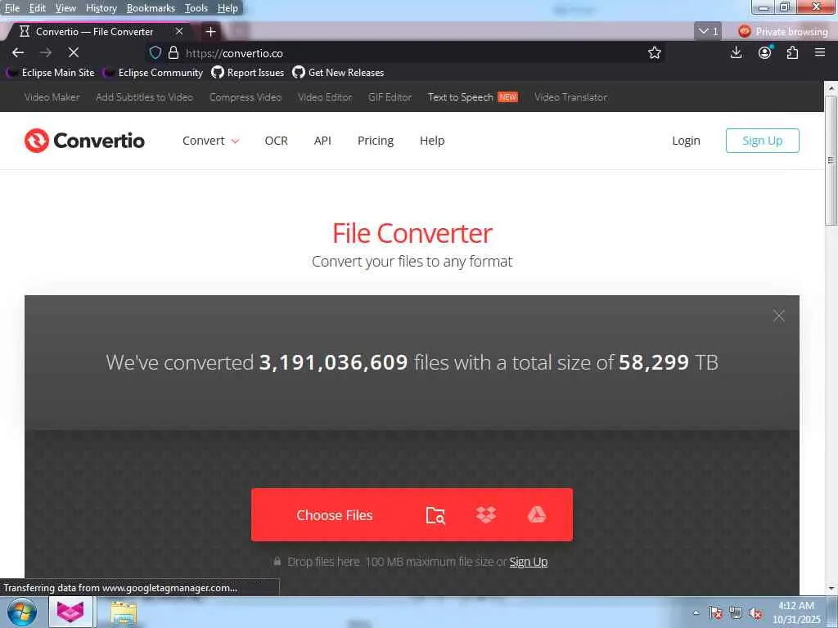Open the GIF Editor link
This screenshot has width=838, height=628.
[390, 97]
